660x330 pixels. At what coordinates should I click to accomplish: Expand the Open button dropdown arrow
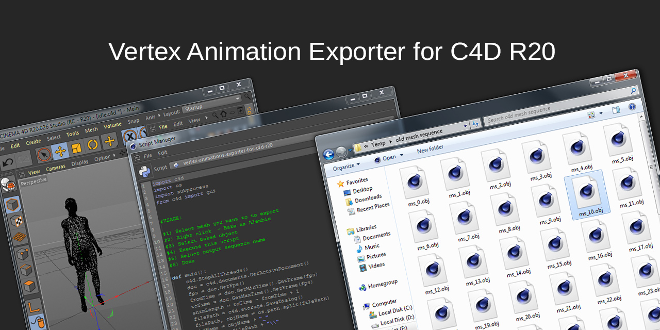pyautogui.click(x=401, y=155)
